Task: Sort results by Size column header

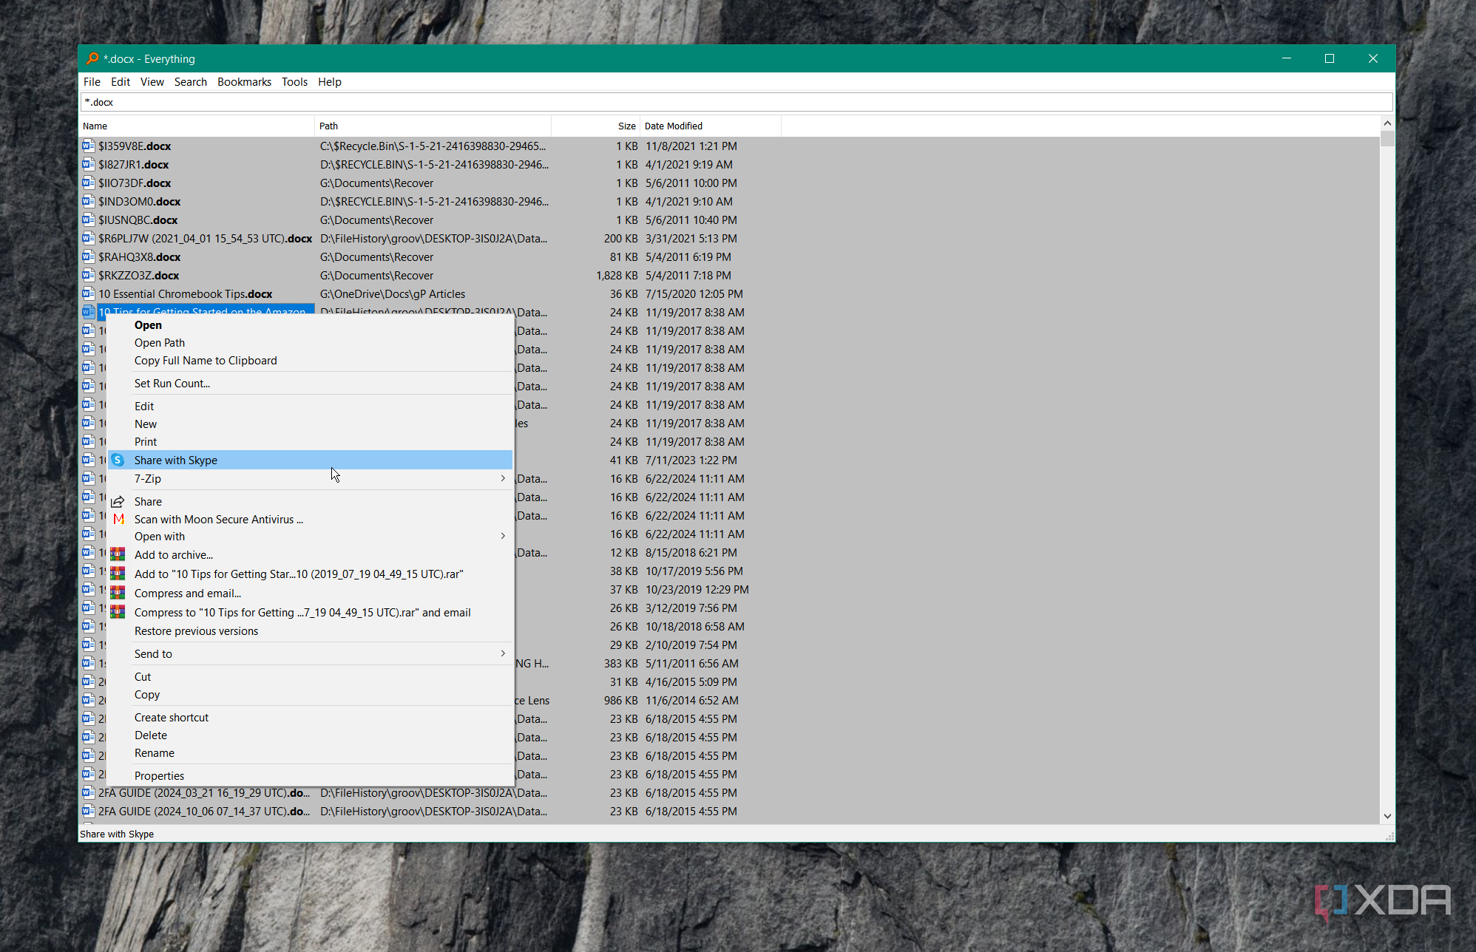Action: [x=626, y=126]
